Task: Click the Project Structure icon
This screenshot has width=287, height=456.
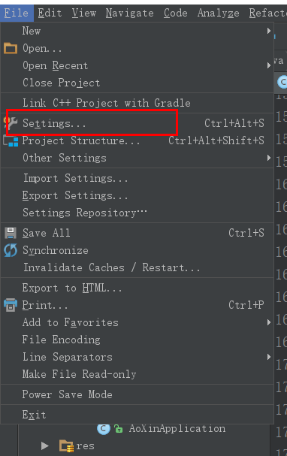Action: [11, 141]
